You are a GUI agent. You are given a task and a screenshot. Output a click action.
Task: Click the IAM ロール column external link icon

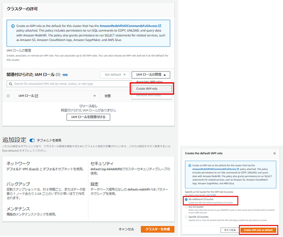coord(37,96)
